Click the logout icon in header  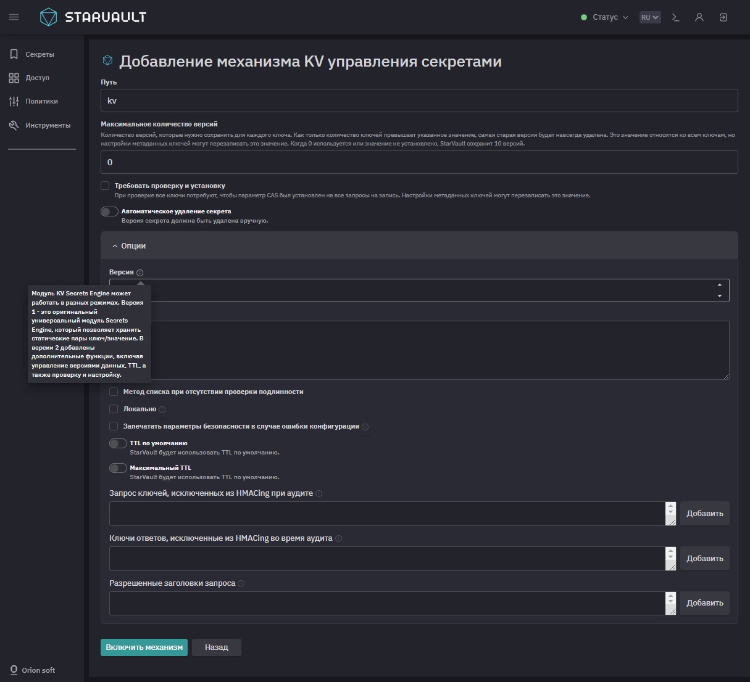[723, 17]
